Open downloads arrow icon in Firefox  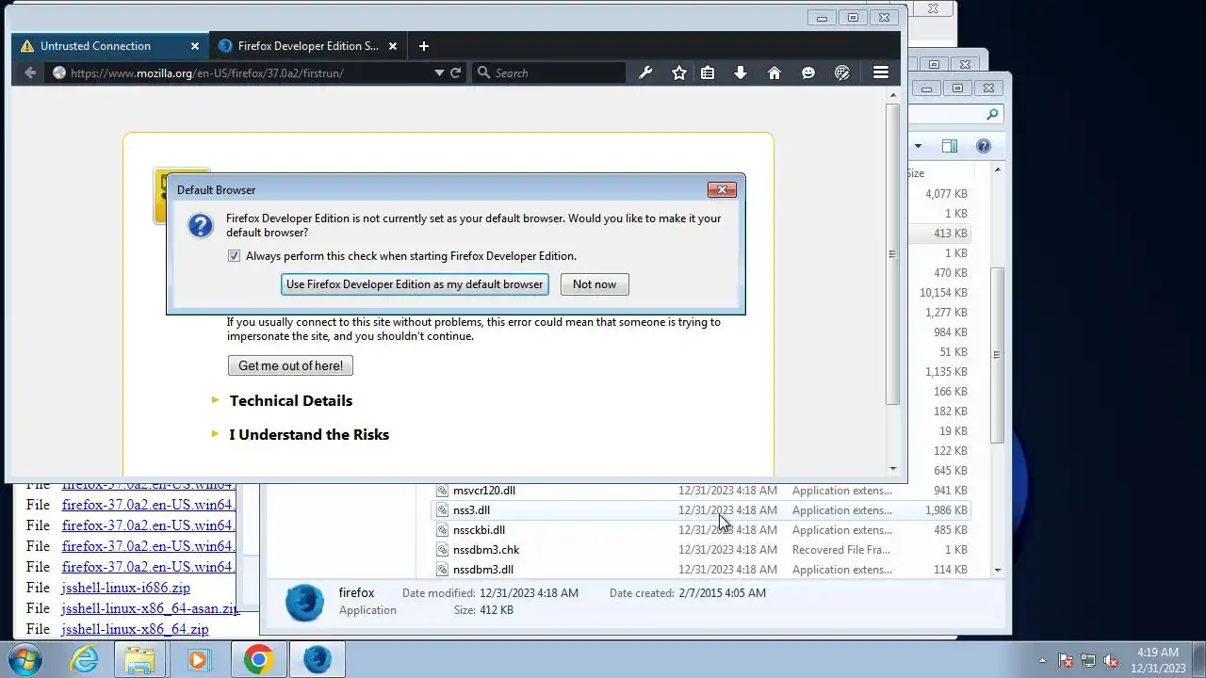pyautogui.click(x=741, y=73)
